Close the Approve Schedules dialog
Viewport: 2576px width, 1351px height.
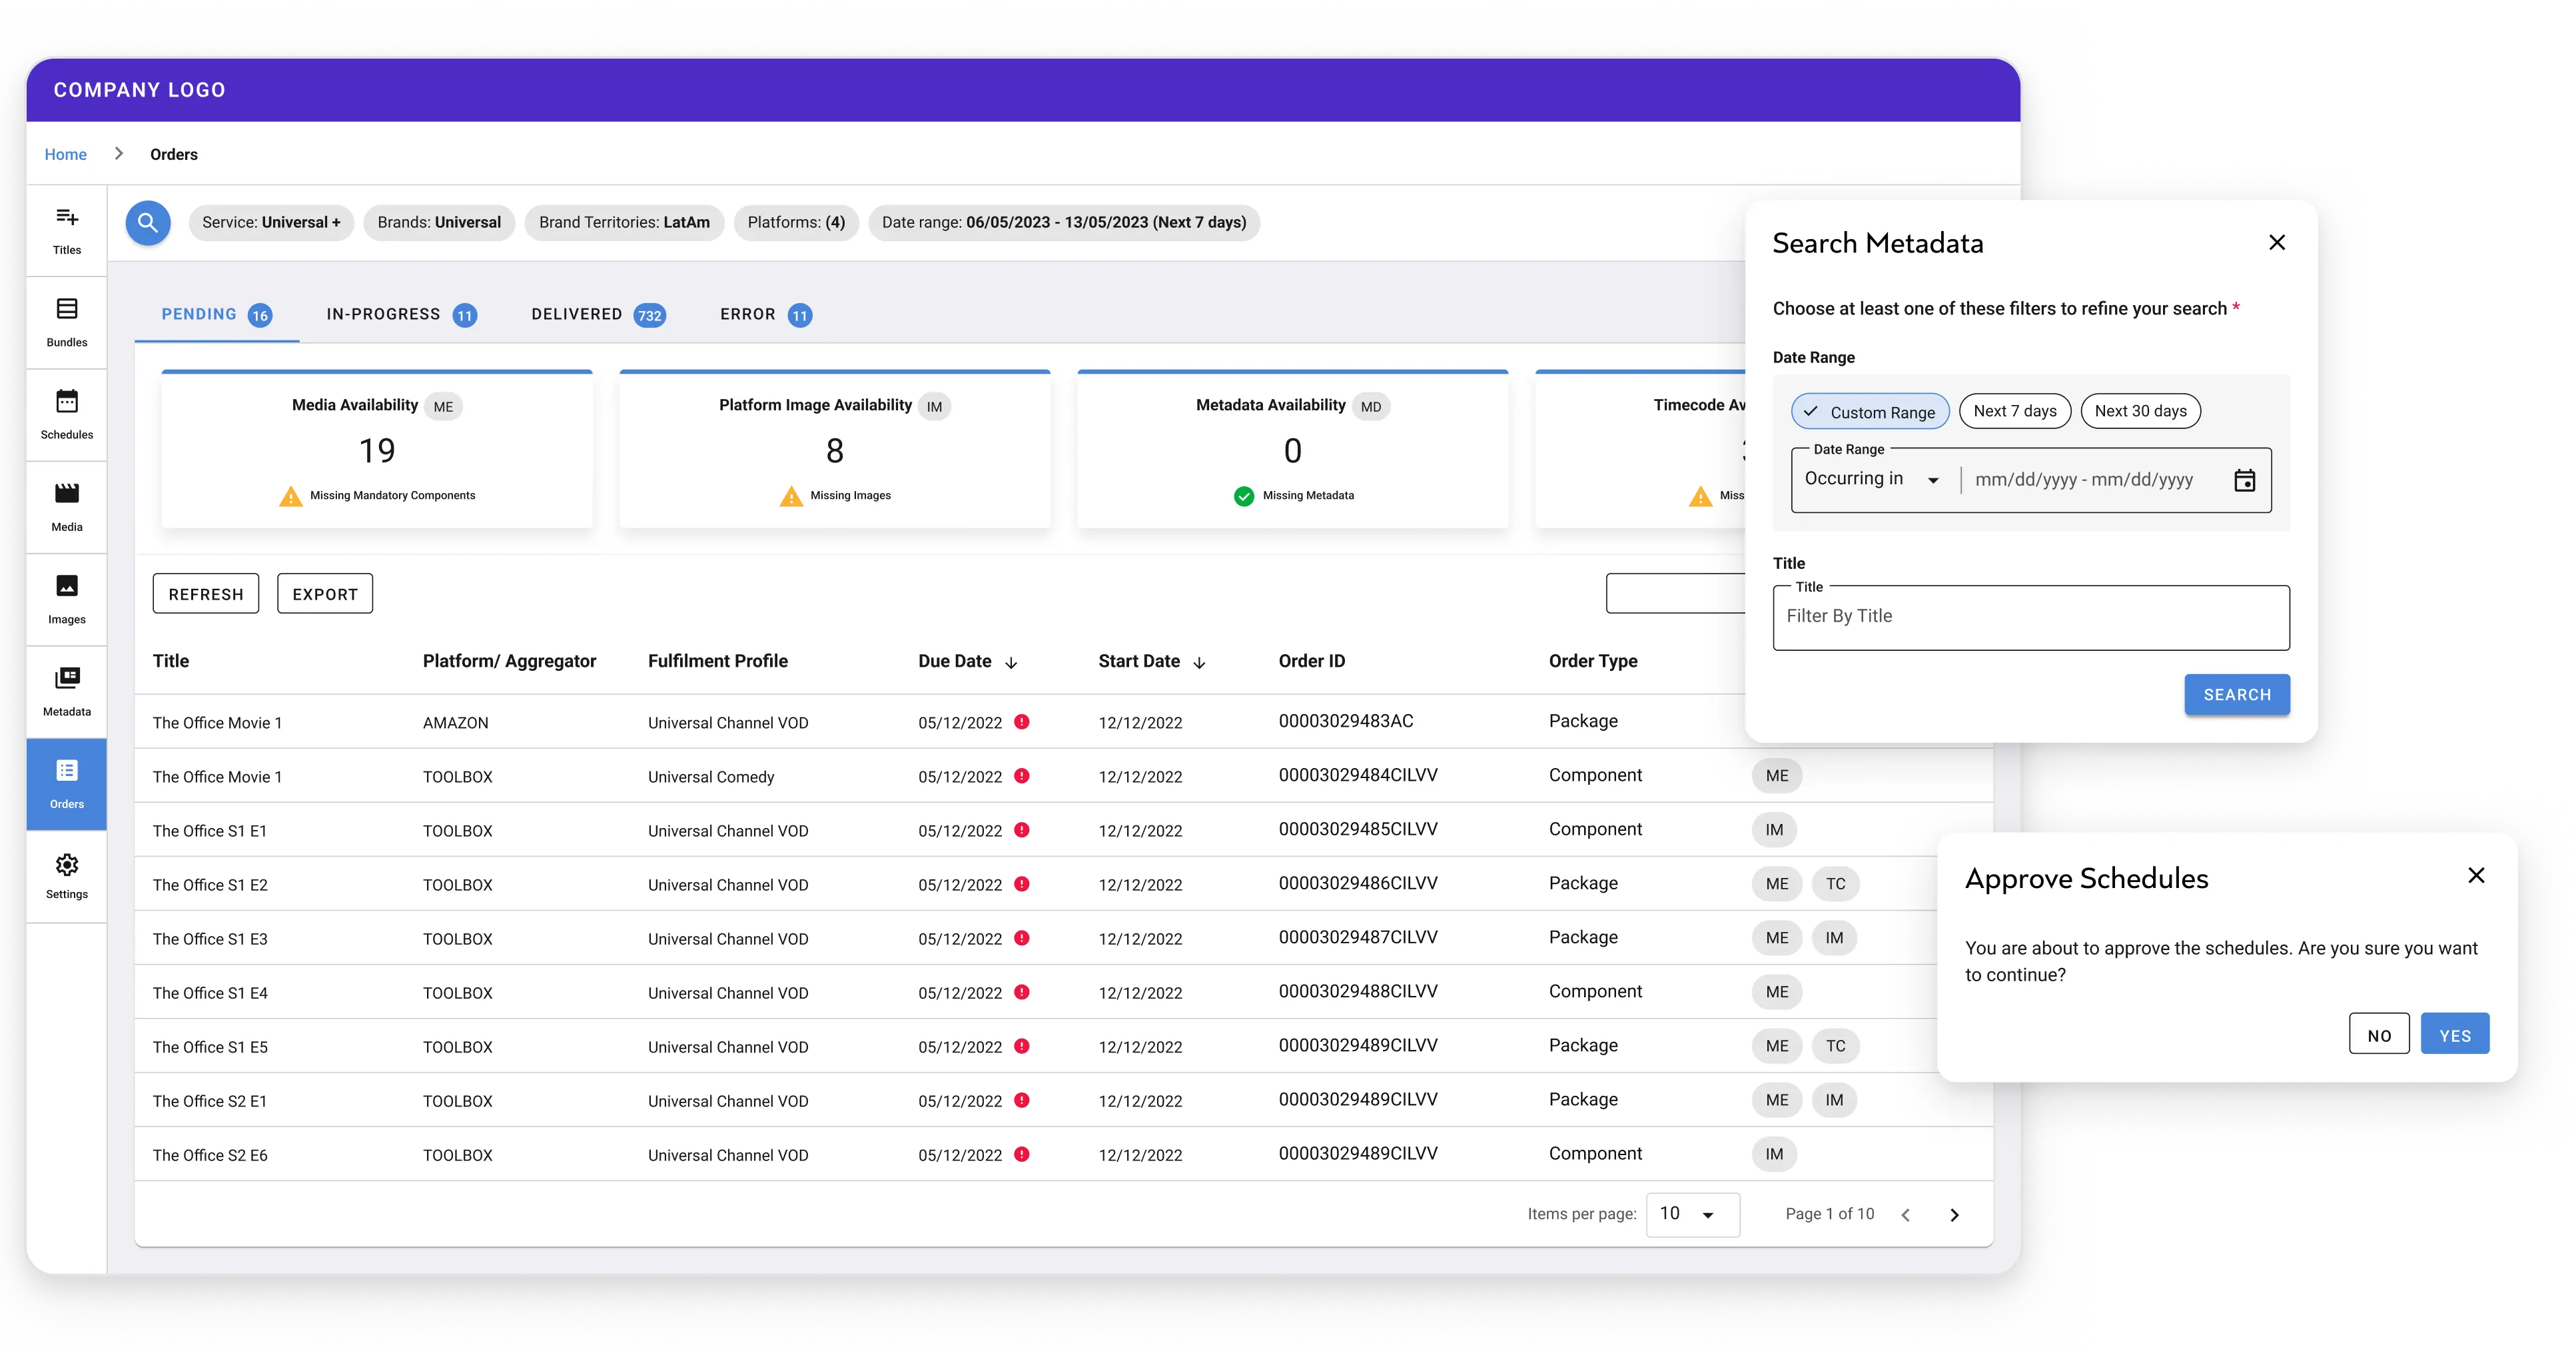2476,875
